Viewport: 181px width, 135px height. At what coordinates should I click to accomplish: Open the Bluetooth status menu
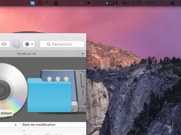(x=73, y=3)
